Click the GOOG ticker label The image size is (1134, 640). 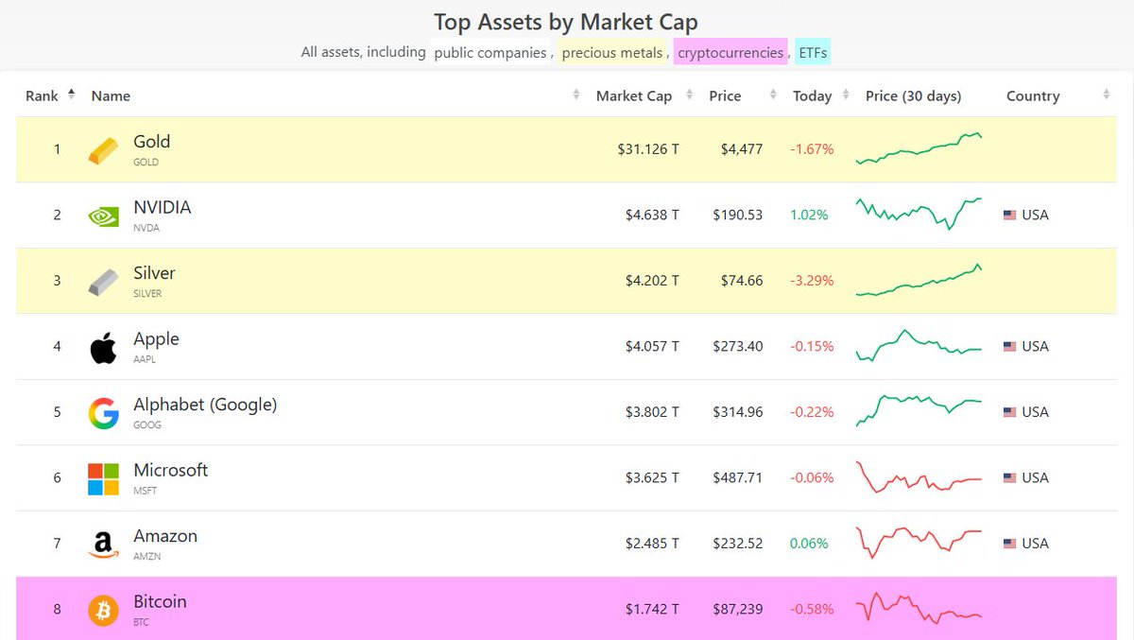(147, 425)
